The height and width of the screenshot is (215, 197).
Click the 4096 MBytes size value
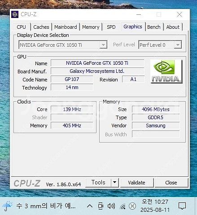(x=156, y=109)
